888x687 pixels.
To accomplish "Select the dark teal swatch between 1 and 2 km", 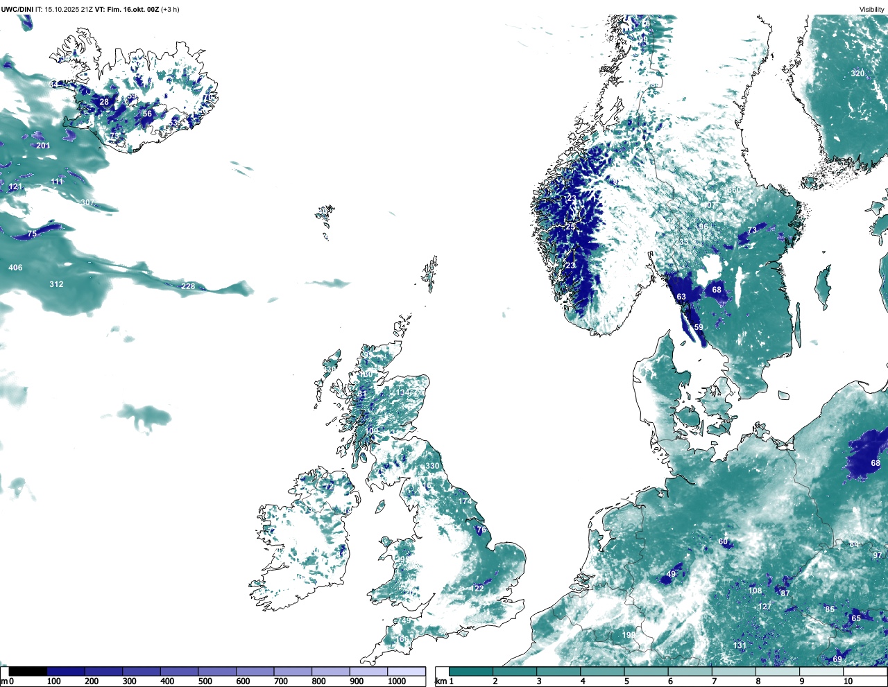I will pyautogui.click(x=471, y=671).
